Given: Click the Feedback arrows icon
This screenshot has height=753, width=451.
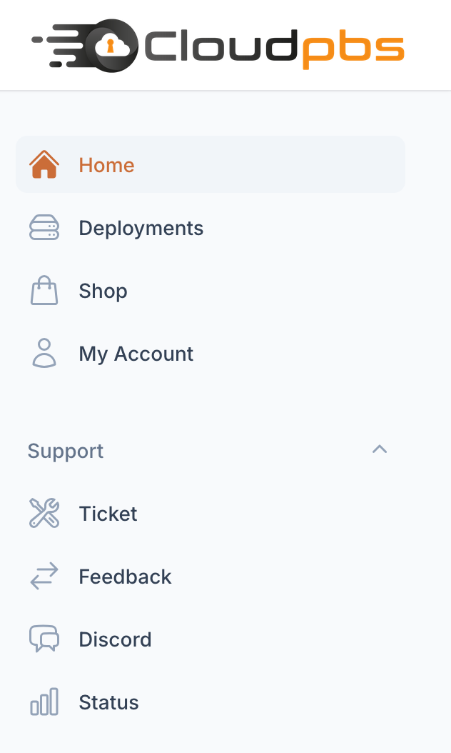Looking at the screenshot, I should [x=44, y=576].
